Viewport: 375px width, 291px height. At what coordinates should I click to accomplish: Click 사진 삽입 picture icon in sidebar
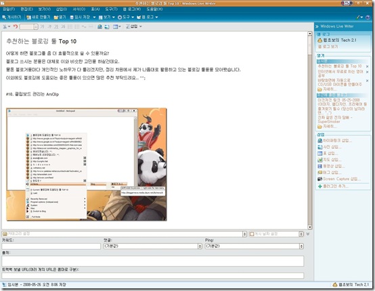[319, 147]
